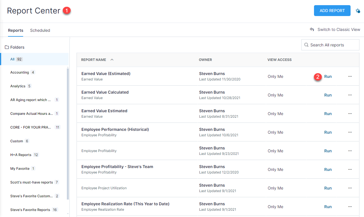Open the H+A Reports folder
The height and width of the screenshot is (217, 364).
21,155
